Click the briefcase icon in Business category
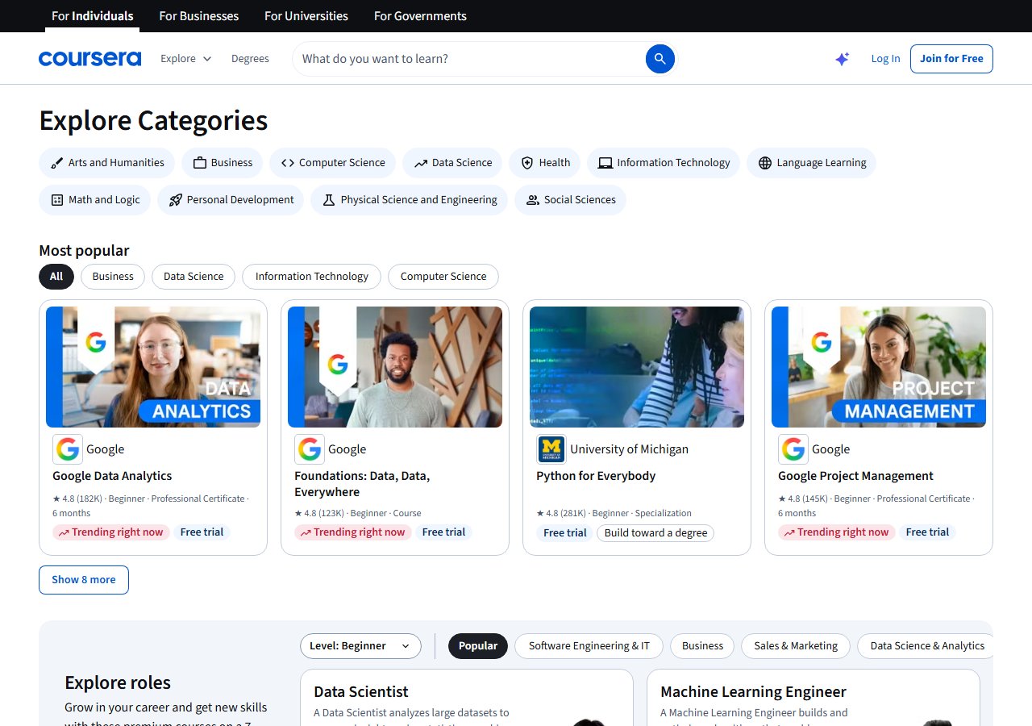The image size is (1032, 726). coord(199,163)
